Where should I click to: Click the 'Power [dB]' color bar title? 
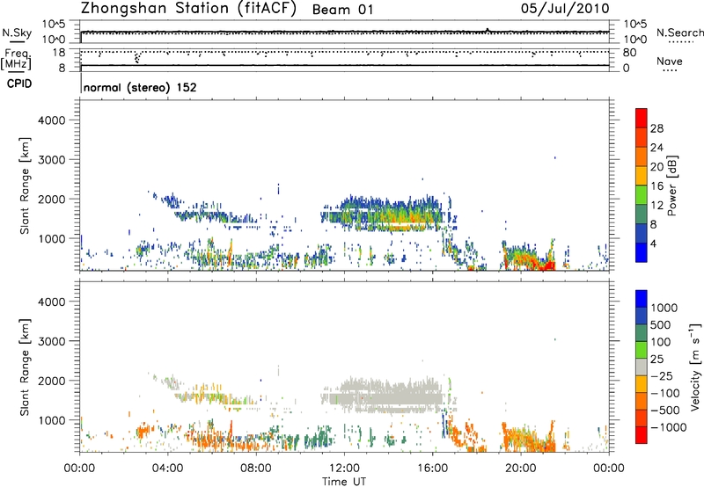(x=671, y=185)
